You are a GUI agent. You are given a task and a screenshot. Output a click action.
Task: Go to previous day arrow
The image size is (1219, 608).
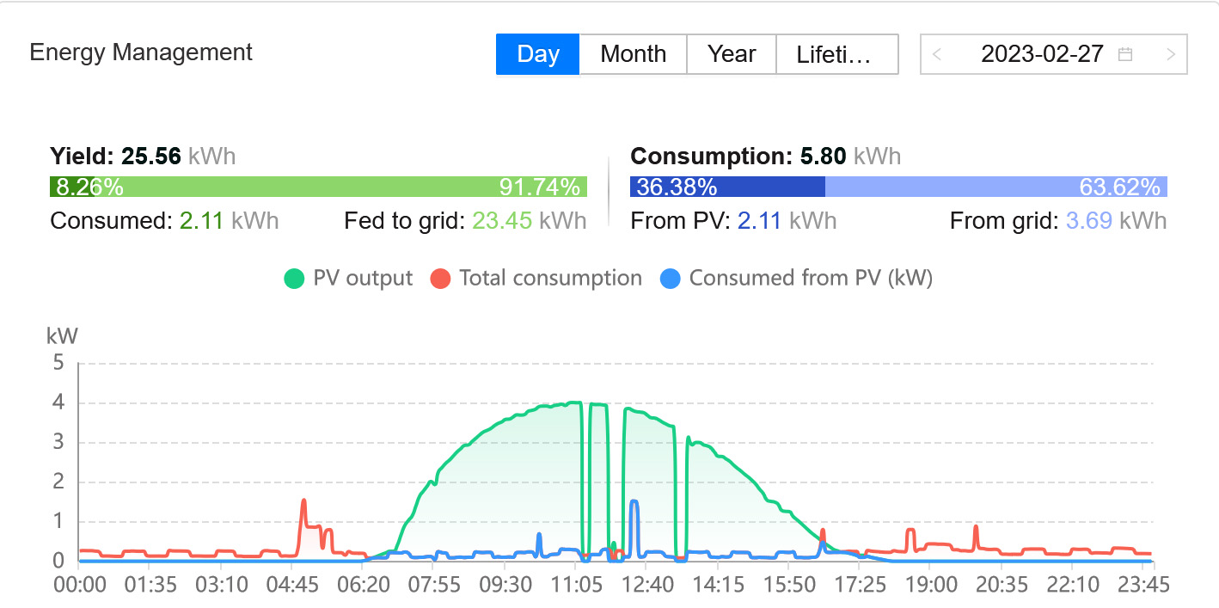coord(937,54)
